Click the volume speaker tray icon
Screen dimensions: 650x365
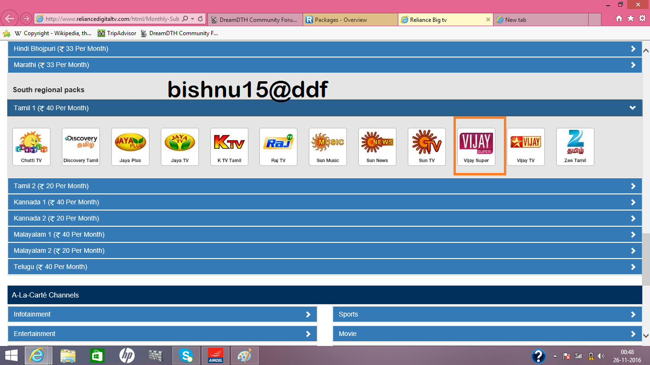click(601, 356)
